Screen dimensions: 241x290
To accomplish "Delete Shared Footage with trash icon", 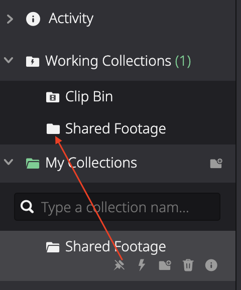I will click(x=188, y=265).
